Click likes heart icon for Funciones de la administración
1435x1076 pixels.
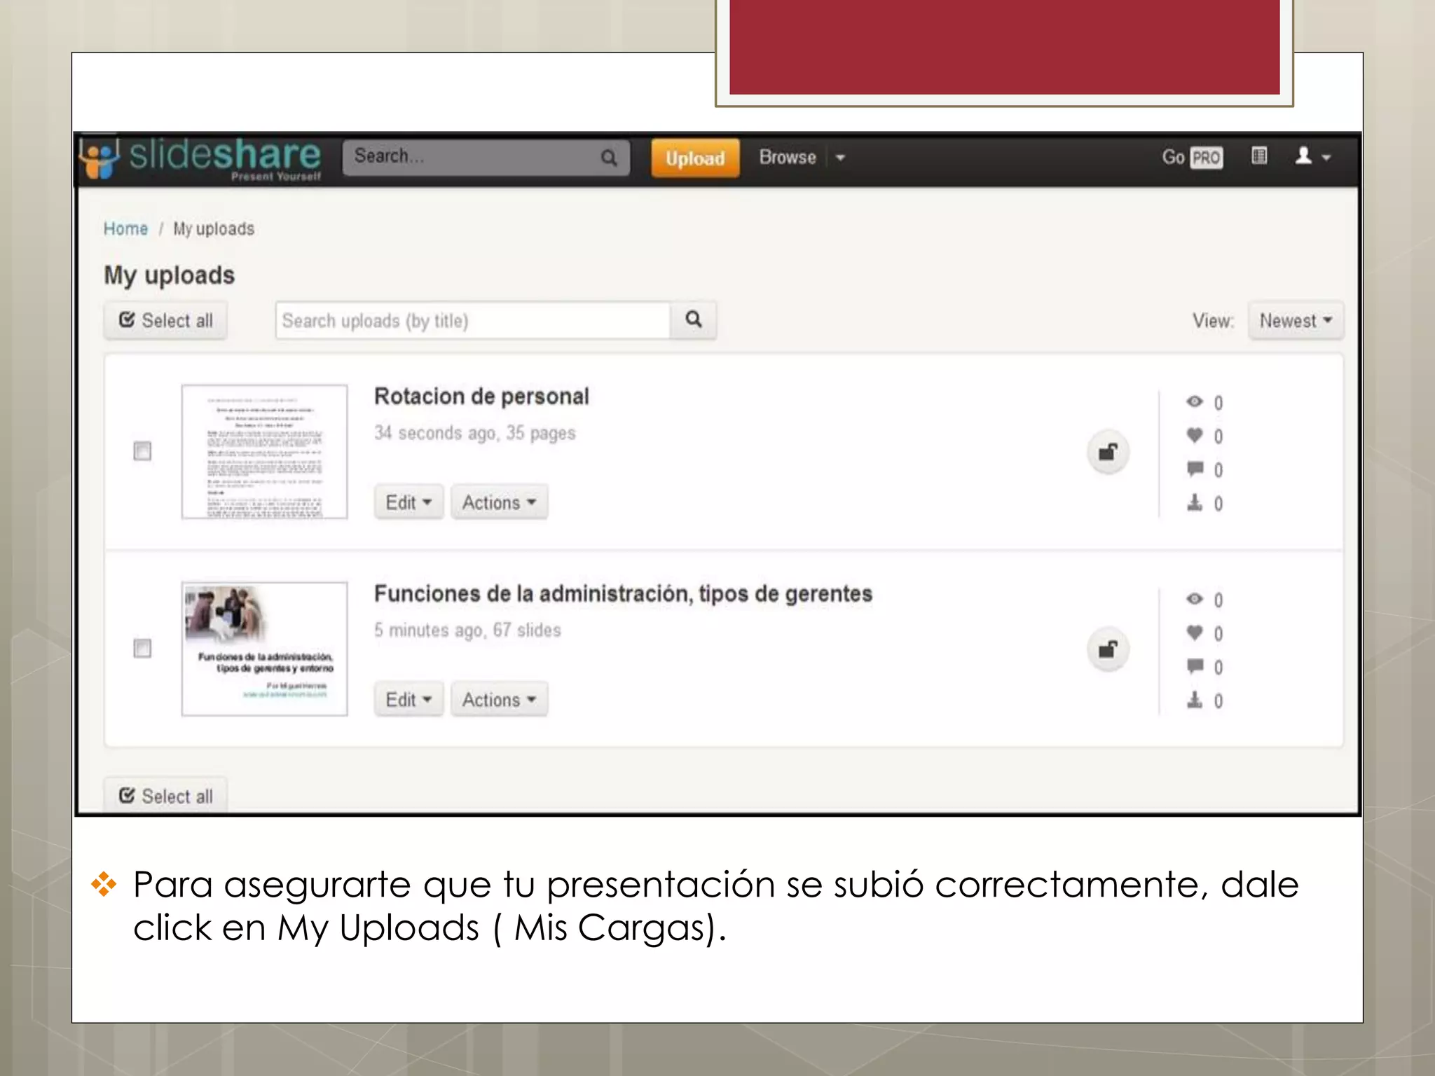1195,633
